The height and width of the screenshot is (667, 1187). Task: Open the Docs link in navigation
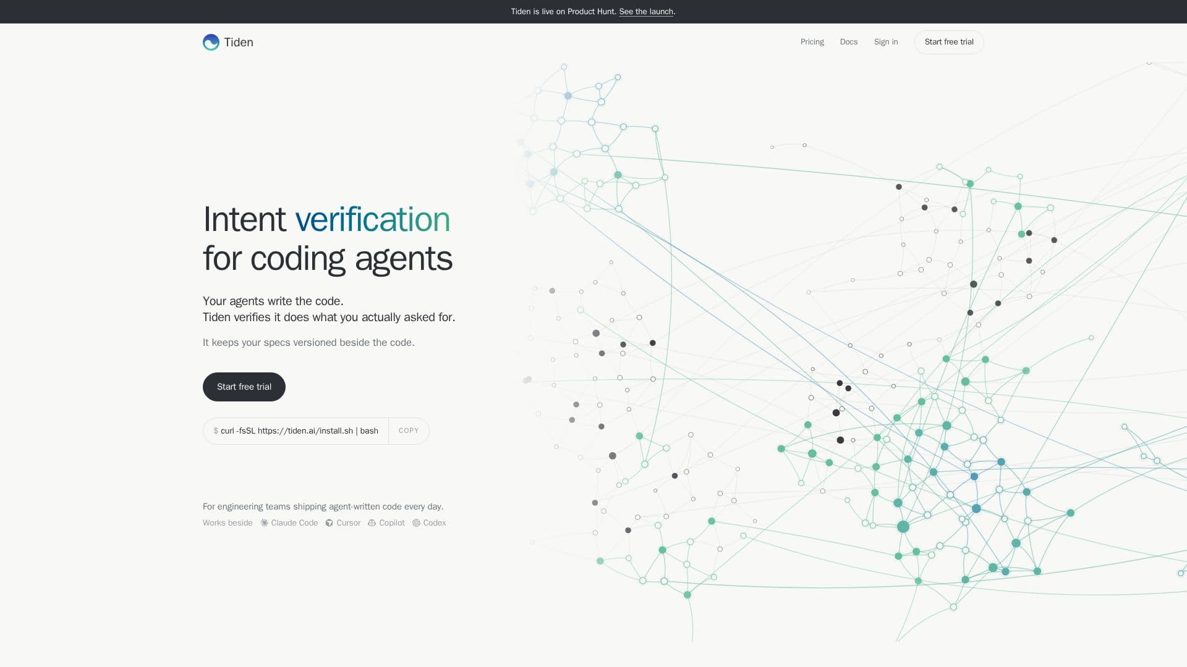[849, 42]
